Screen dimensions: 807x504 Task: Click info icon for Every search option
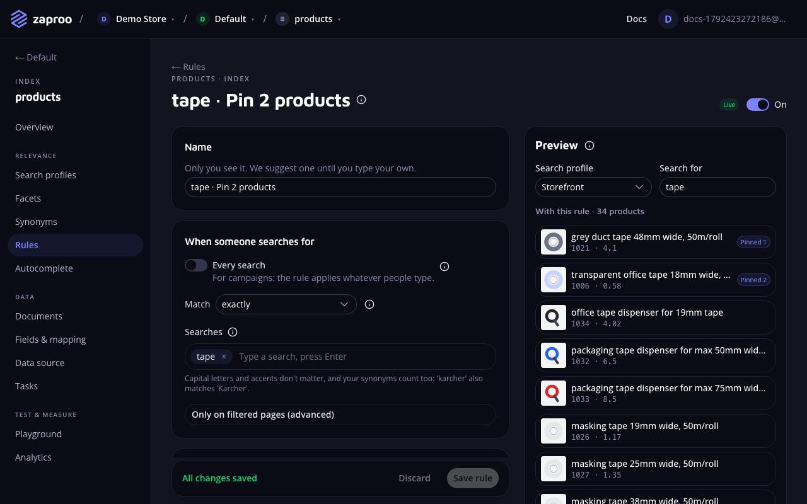point(444,266)
